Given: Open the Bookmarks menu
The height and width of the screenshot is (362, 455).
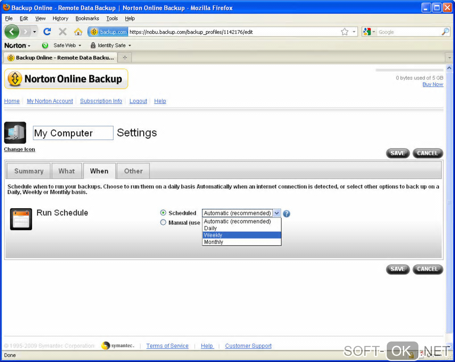Looking at the screenshot, I should coord(87,18).
